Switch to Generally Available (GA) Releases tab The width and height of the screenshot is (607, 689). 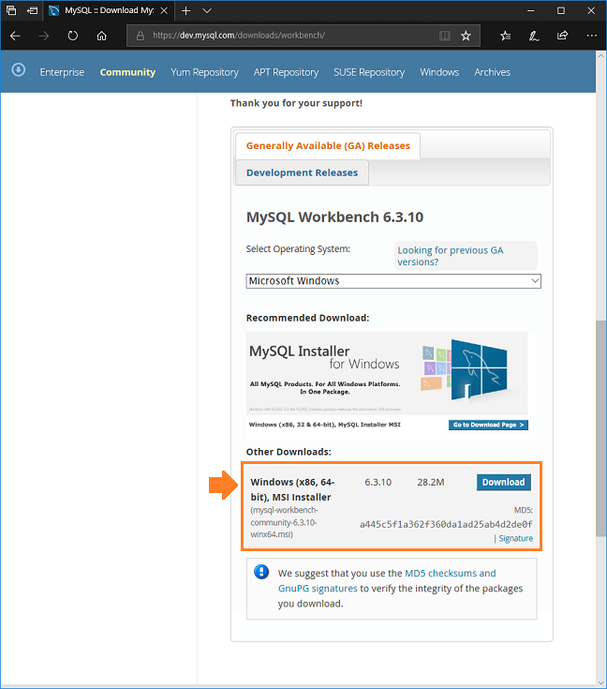pos(328,146)
